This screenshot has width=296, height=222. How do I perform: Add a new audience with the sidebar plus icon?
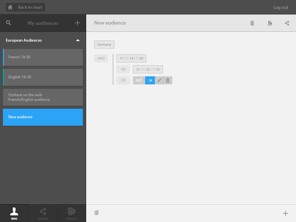coord(77,23)
